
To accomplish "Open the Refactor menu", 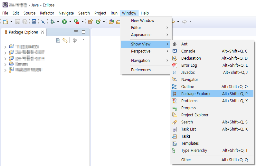I will pos(47,13).
